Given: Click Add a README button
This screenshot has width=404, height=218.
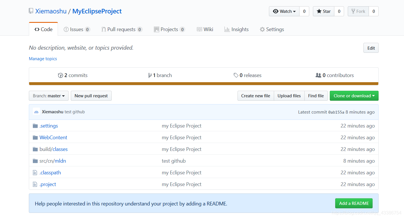Looking at the screenshot, I should tap(354, 203).
